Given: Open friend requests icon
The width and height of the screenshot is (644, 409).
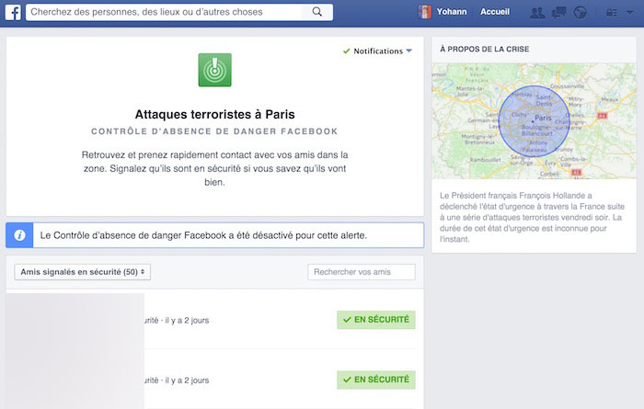Looking at the screenshot, I should tap(537, 13).
